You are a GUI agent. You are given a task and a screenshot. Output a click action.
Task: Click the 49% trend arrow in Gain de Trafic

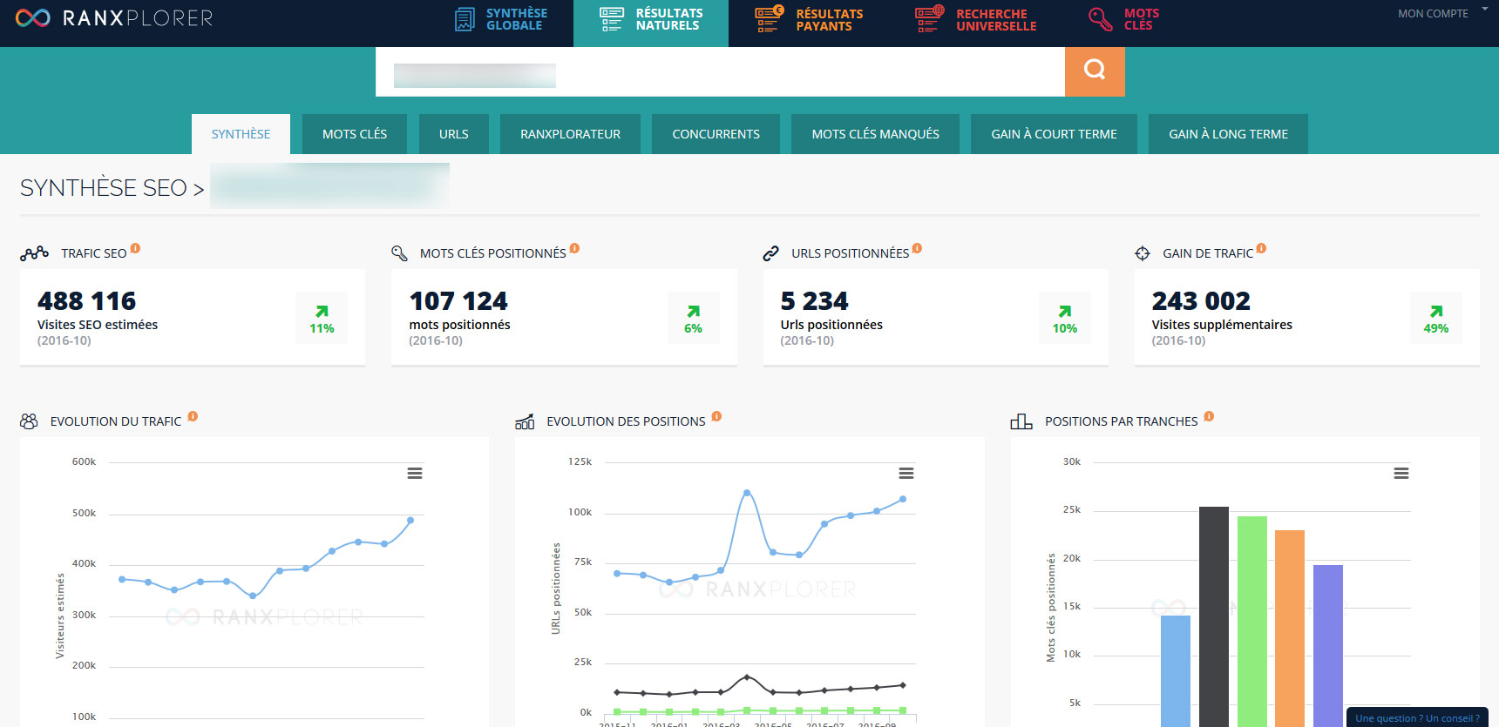[x=1435, y=312]
